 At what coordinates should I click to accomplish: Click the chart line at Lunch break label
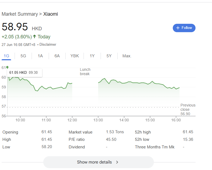pos(85,72)
